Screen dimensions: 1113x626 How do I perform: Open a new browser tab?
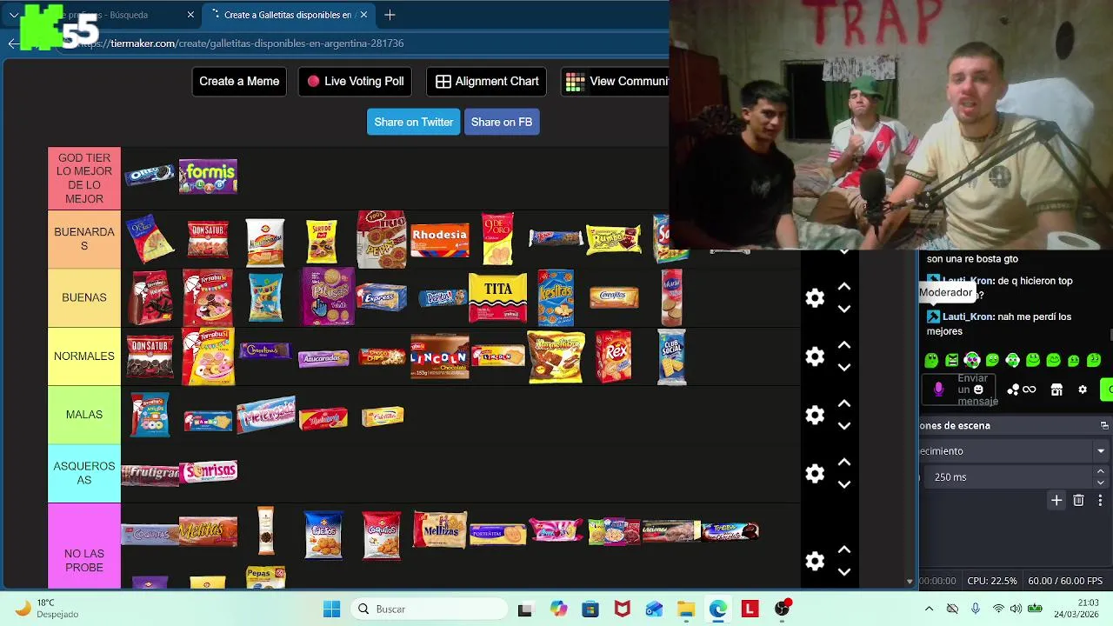(390, 15)
